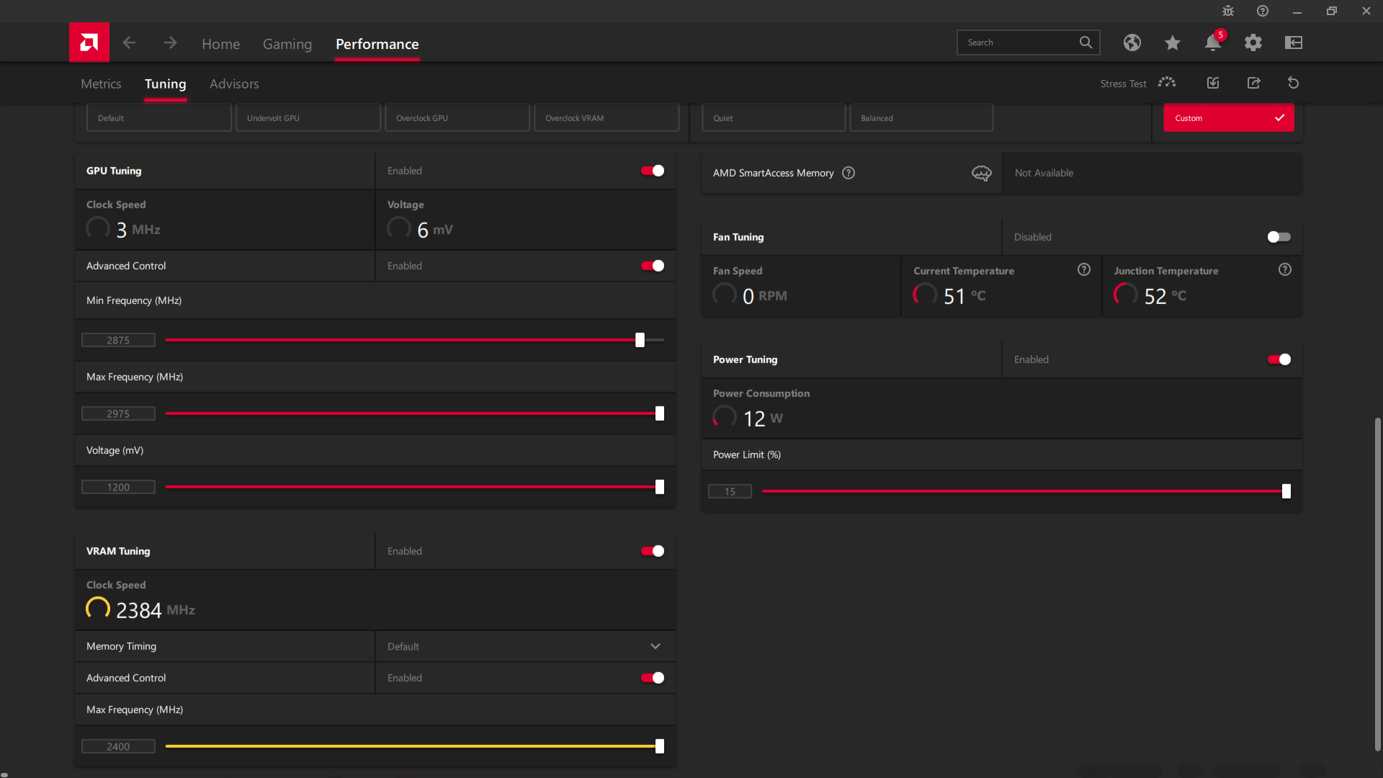Toggle VRAM Advanced Control switch
Image resolution: width=1383 pixels, height=778 pixels.
click(x=653, y=678)
